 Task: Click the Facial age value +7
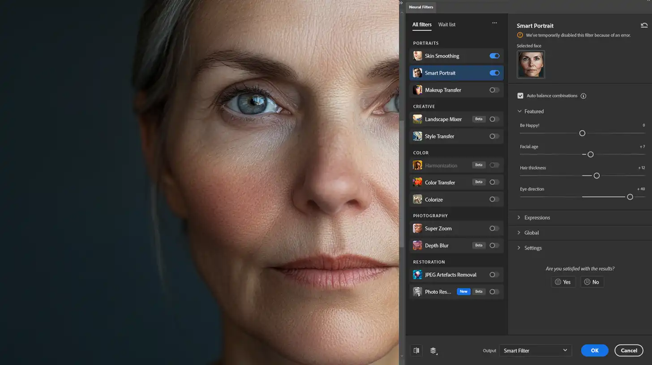(642, 147)
